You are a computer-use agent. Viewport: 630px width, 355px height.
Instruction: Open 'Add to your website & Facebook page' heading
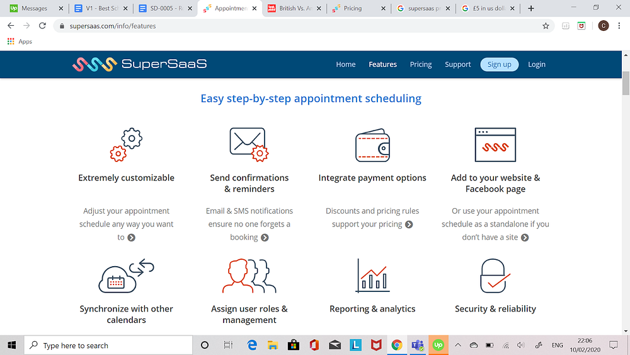click(495, 183)
